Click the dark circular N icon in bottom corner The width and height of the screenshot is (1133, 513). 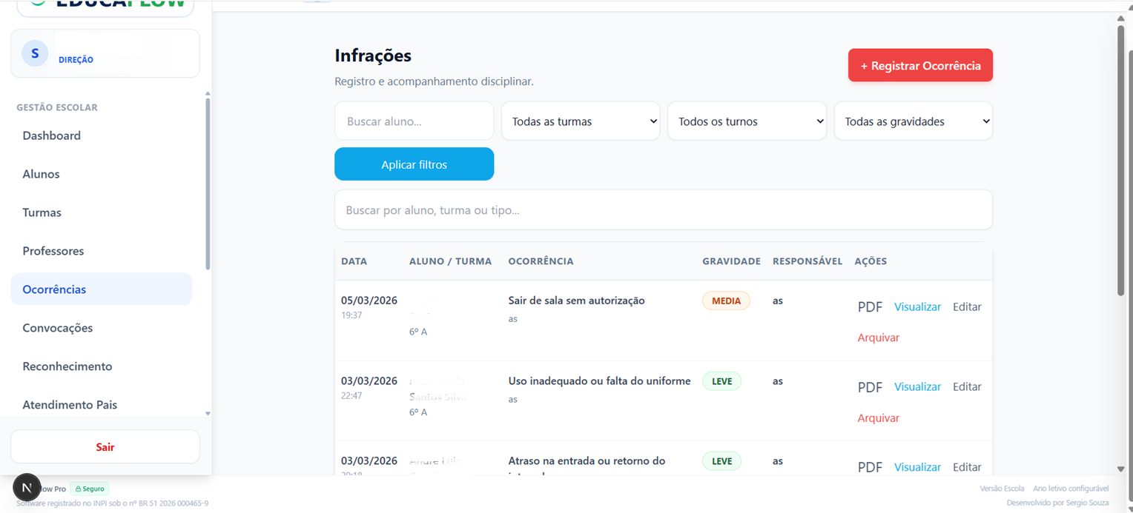point(27,488)
